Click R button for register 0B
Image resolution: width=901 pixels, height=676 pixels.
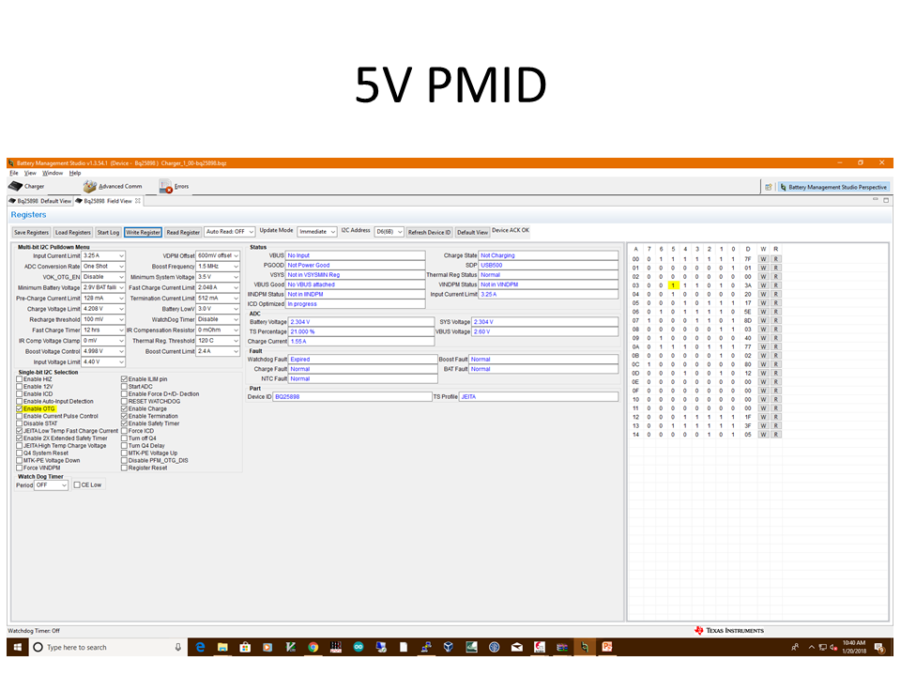(x=776, y=356)
